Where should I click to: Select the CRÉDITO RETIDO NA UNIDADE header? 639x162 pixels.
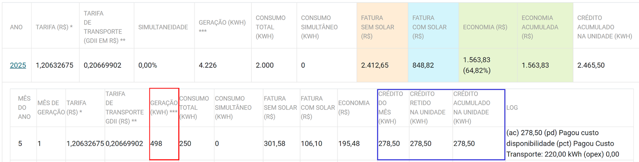[x=428, y=107]
